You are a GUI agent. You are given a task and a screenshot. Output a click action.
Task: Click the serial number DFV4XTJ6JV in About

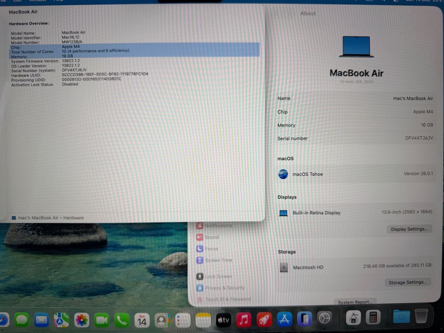(419, 138)
